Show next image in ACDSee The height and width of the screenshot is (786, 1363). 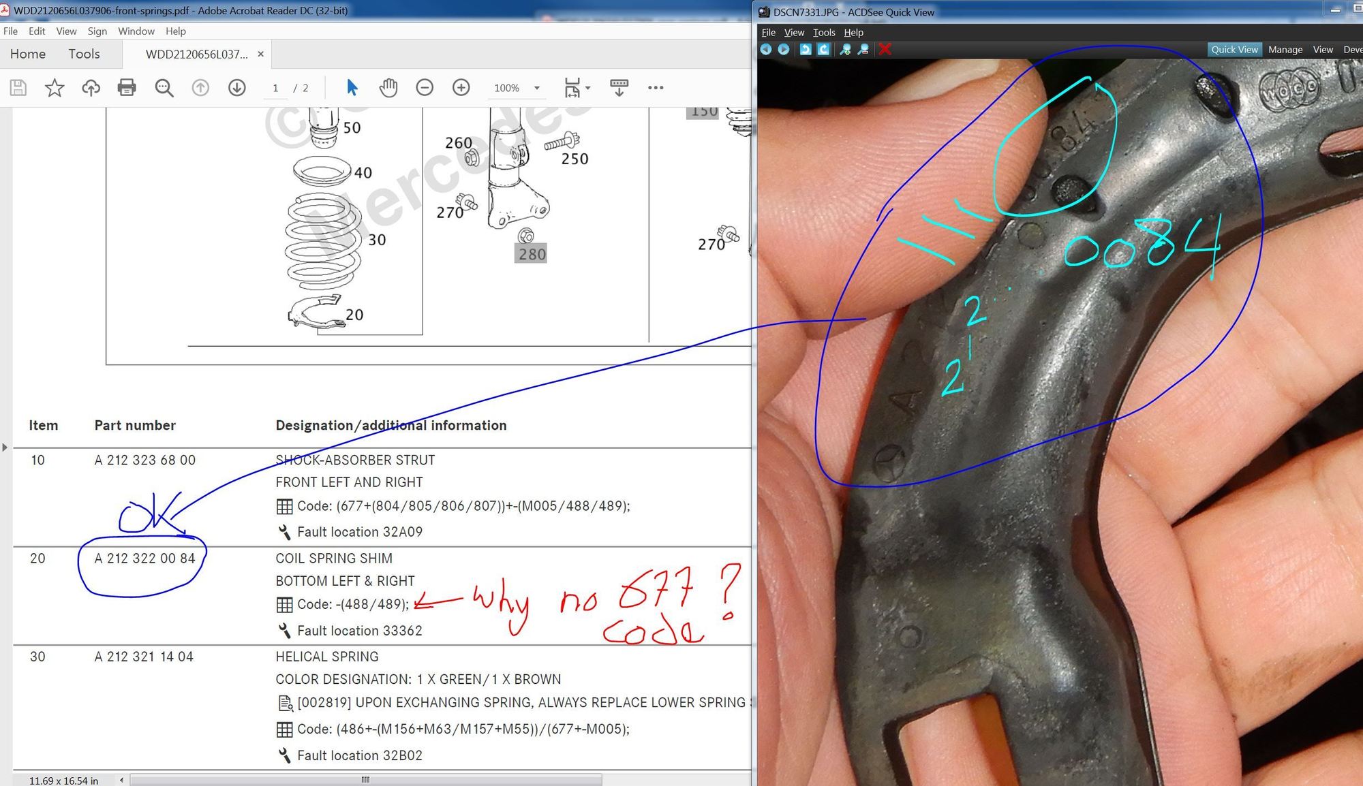[784, 49]
